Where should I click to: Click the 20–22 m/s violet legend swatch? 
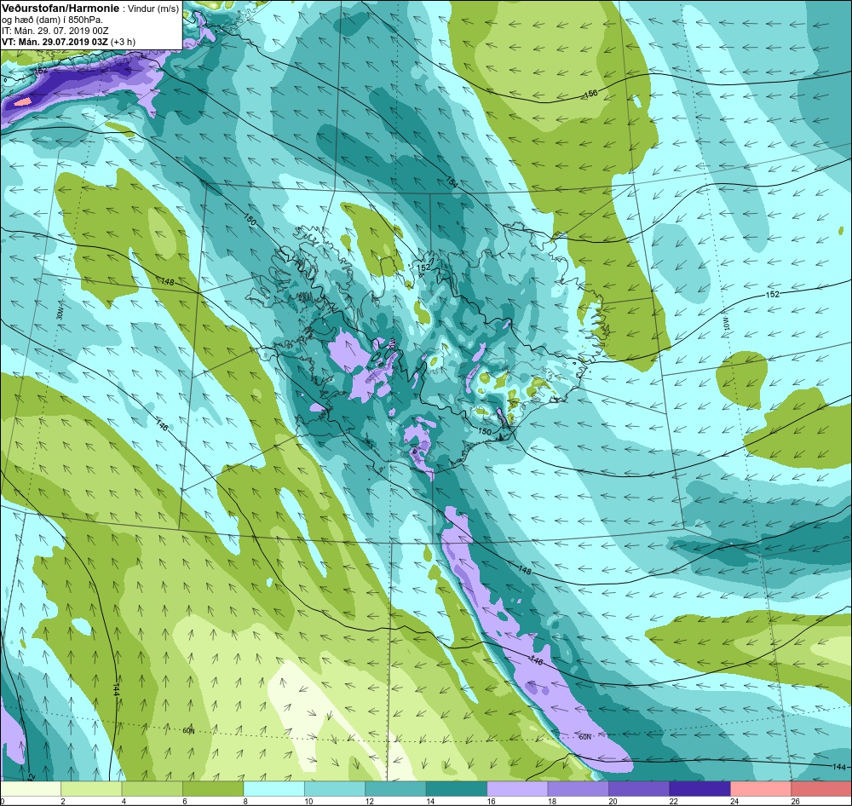click(x=639, y=788)
